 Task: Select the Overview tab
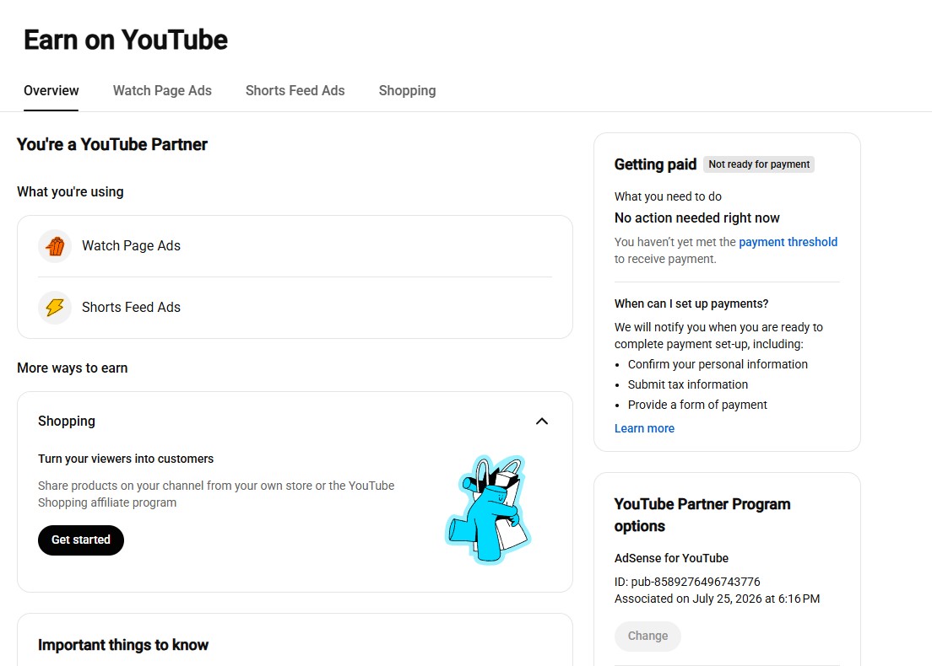pos(51,91)
